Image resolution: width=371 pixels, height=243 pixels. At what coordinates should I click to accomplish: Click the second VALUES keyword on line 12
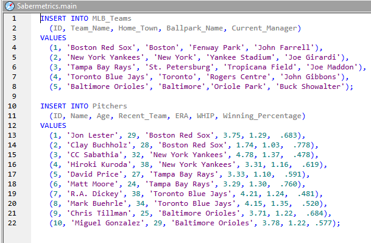[53, 125]
